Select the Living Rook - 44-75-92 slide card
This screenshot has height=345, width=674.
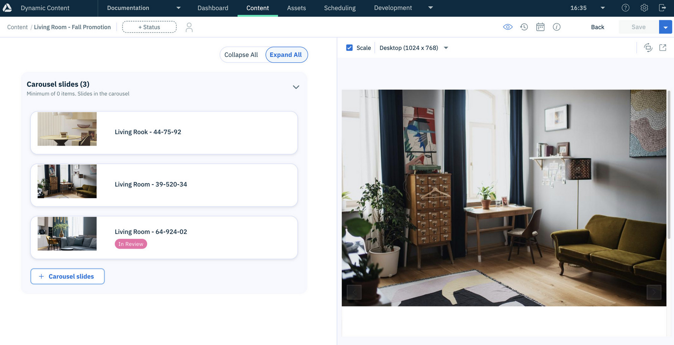pos(164,133)
